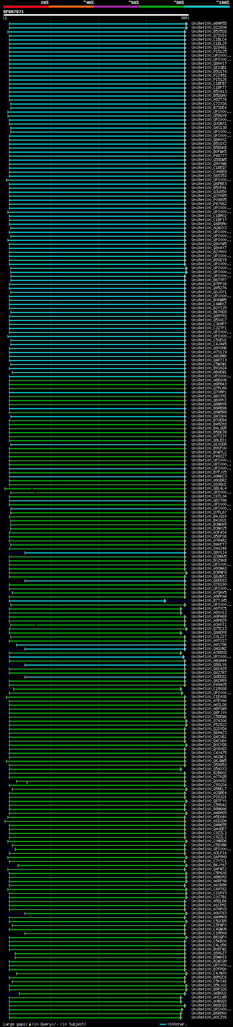Open hit UniRef100_Q7ZUI0
The image size is (233, 1027).
pyautogui.click(x=209, y=35)
